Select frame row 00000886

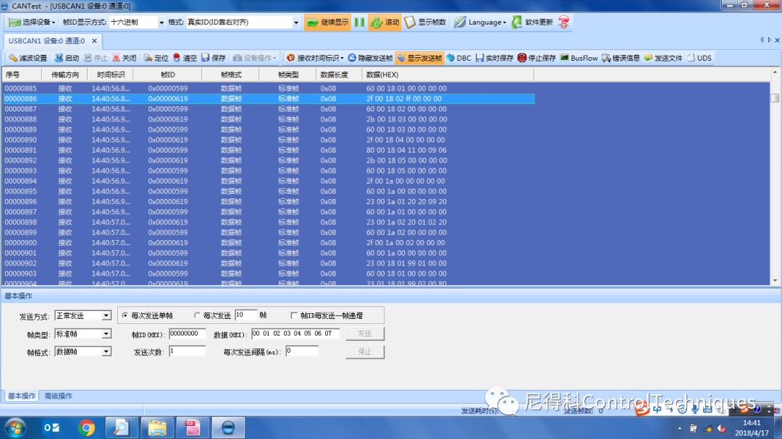point(269,98)
